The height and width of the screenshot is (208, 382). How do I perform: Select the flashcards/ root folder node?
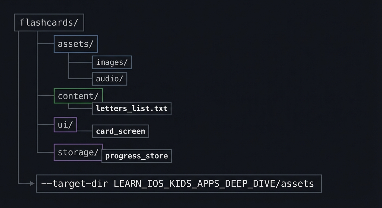(x=49, y=22)
